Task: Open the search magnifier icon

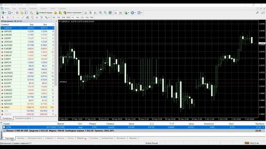Action: [257, 13]
